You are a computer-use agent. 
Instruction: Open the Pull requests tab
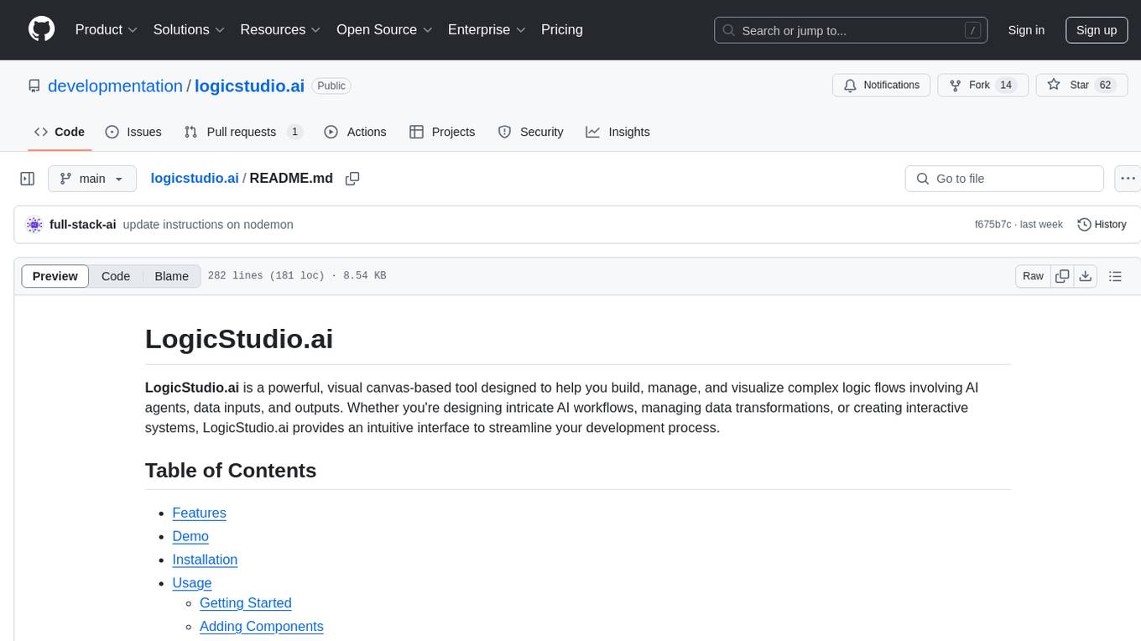(243, 132)
